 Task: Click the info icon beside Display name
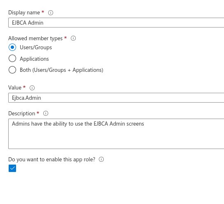pyautogui.click(x=51, y=13)
